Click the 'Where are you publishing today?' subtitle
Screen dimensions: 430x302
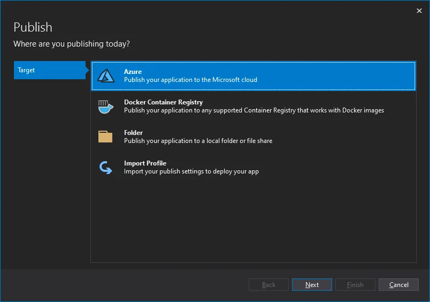[71, 44]
